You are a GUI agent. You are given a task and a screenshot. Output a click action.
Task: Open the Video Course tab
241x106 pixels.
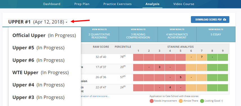184,4
